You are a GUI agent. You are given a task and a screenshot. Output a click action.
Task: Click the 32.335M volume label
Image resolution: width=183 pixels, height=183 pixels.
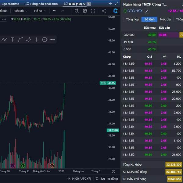coord(113,130)
